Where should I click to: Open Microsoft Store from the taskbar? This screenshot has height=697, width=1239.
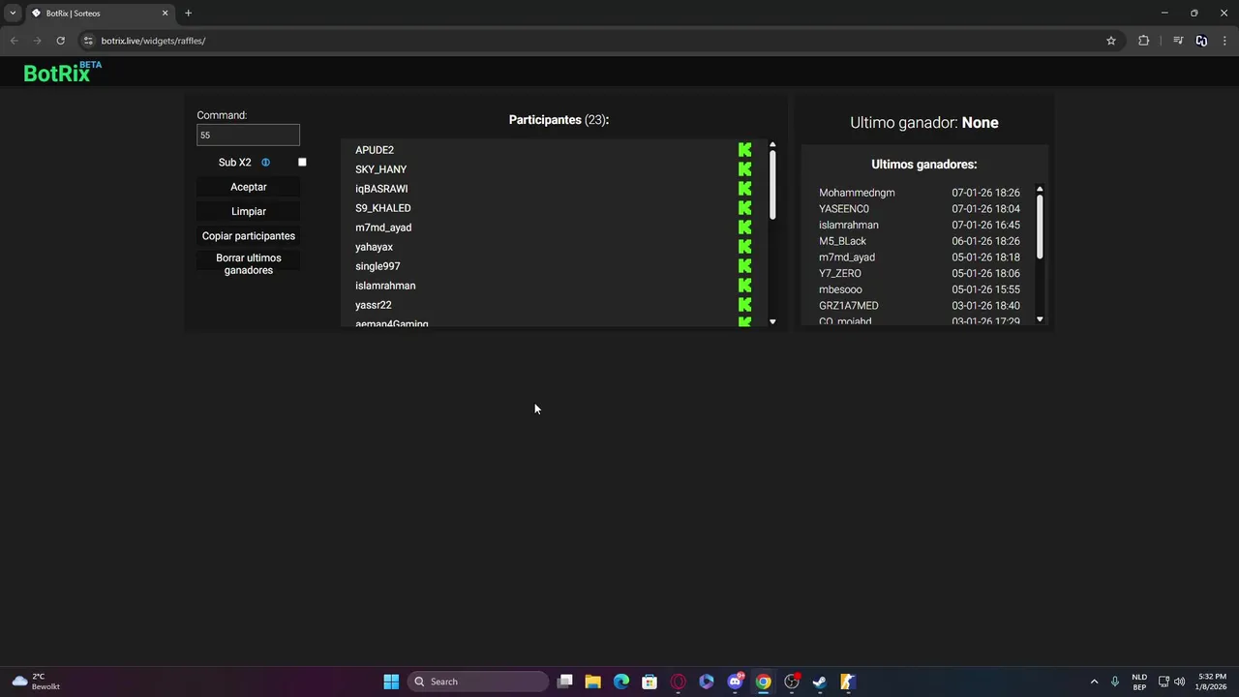[650, 682]
